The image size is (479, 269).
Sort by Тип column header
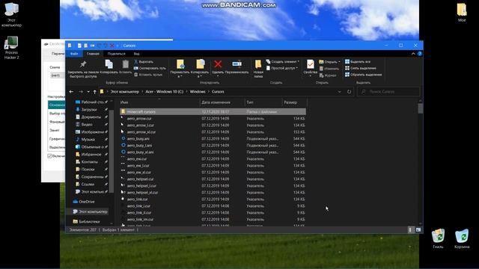263,102
